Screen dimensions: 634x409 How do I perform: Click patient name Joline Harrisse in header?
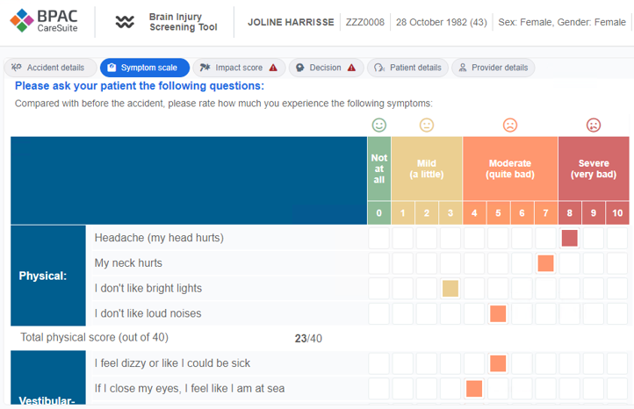291,22
